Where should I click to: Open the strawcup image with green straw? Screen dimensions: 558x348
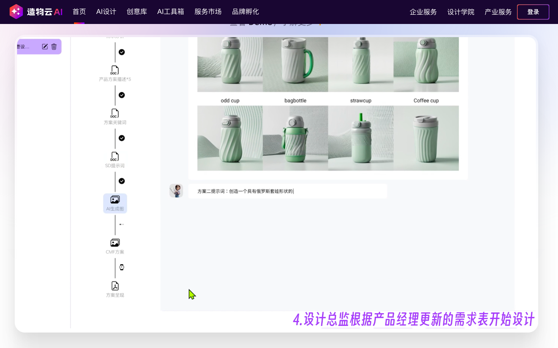(x=361, y=138)
